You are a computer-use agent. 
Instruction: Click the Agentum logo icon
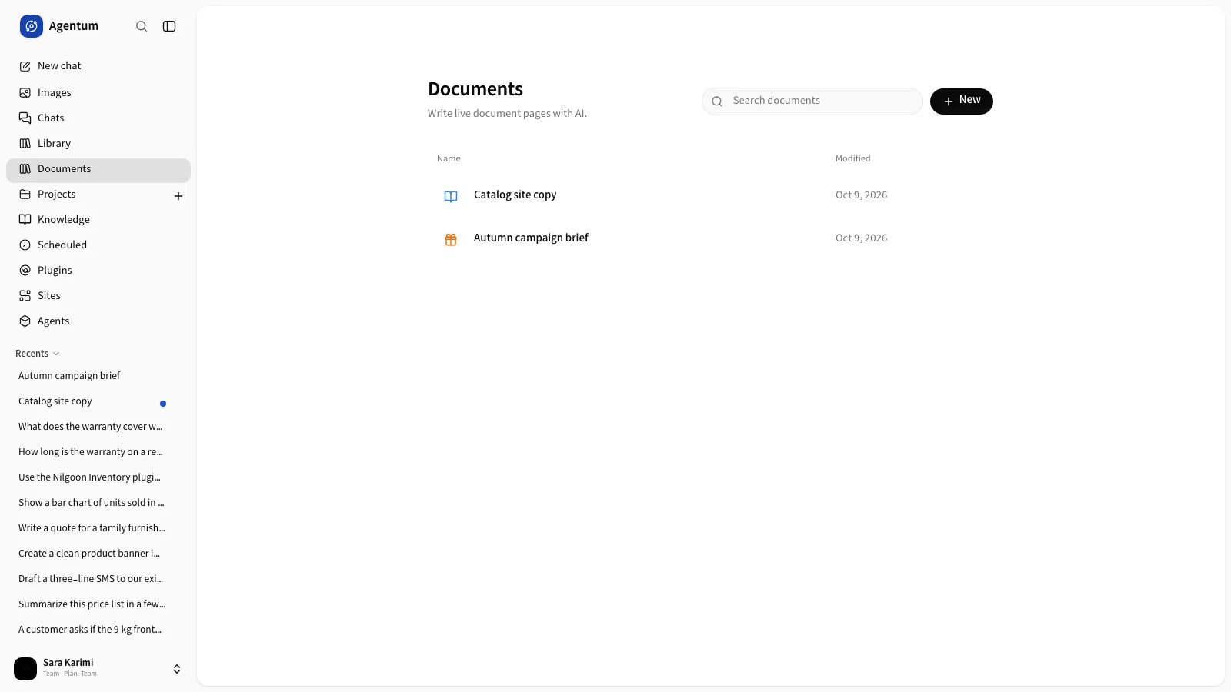pyautogui.click(x=32, y=26)
